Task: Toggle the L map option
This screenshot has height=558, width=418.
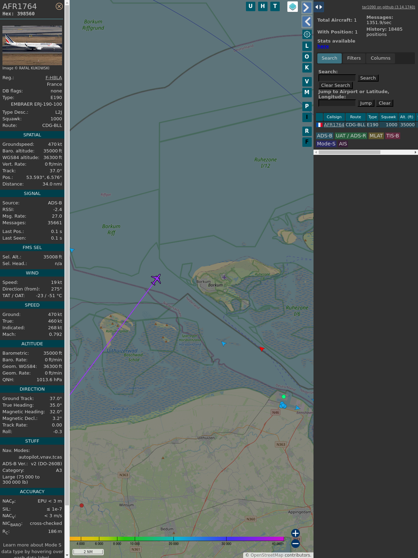Action: [x=307, y=46]
